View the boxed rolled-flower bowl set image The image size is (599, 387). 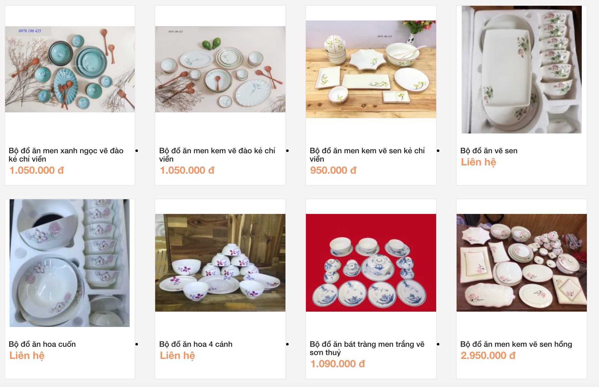[70, 263]
